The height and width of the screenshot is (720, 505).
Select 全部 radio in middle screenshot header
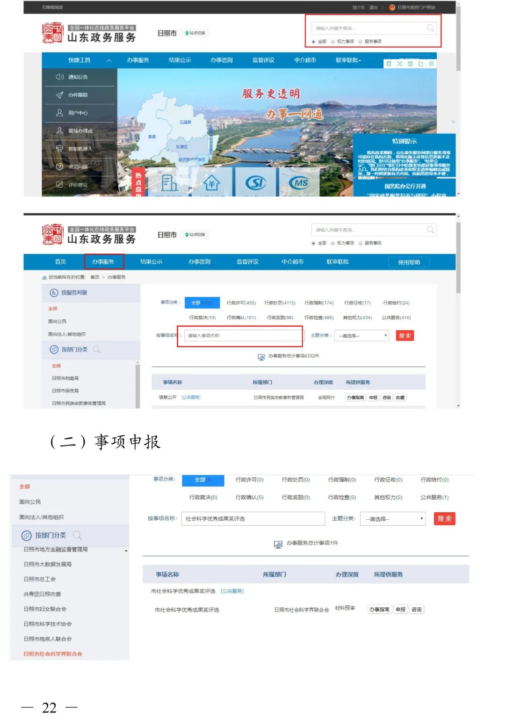314,243
